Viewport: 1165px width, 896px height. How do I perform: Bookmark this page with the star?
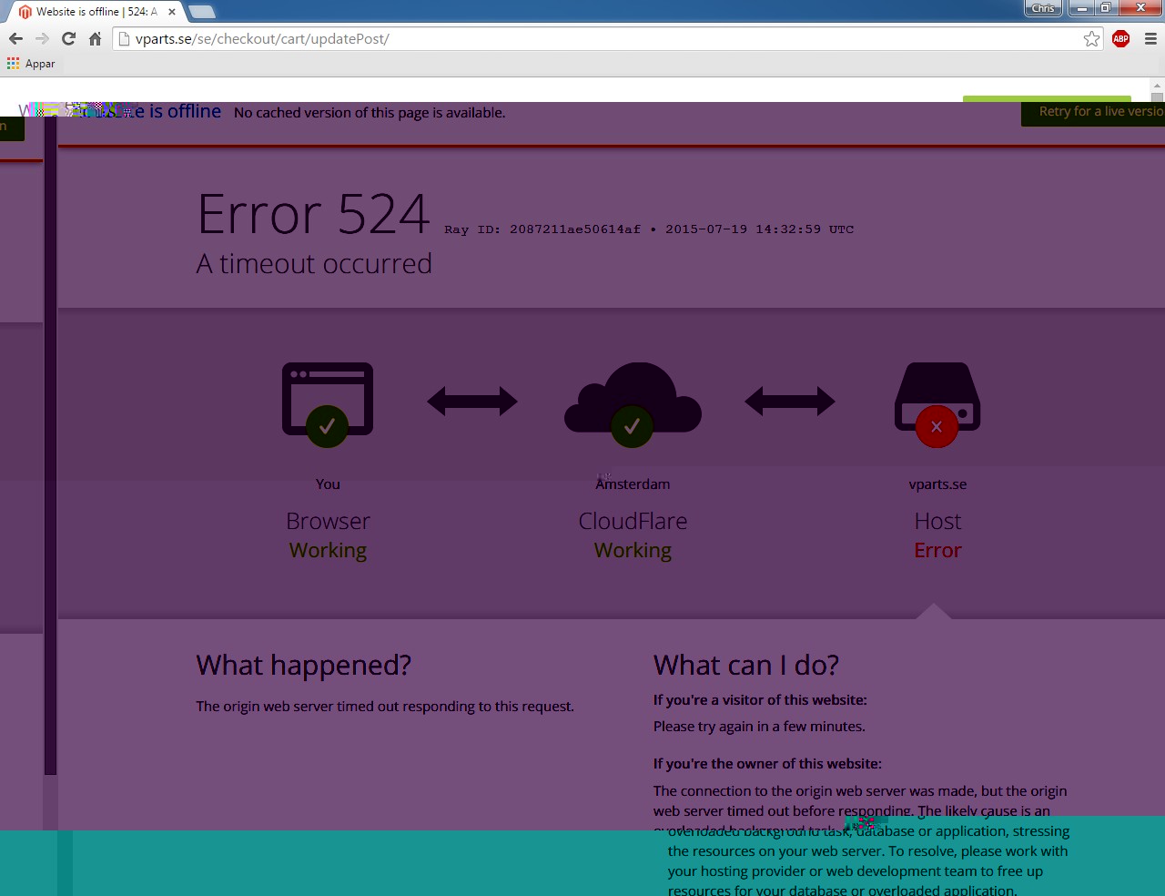coord(1091,38)
